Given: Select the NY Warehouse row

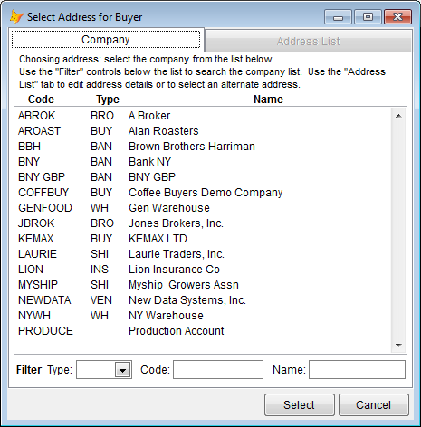Looking at the screenshot, I should 203,316.
